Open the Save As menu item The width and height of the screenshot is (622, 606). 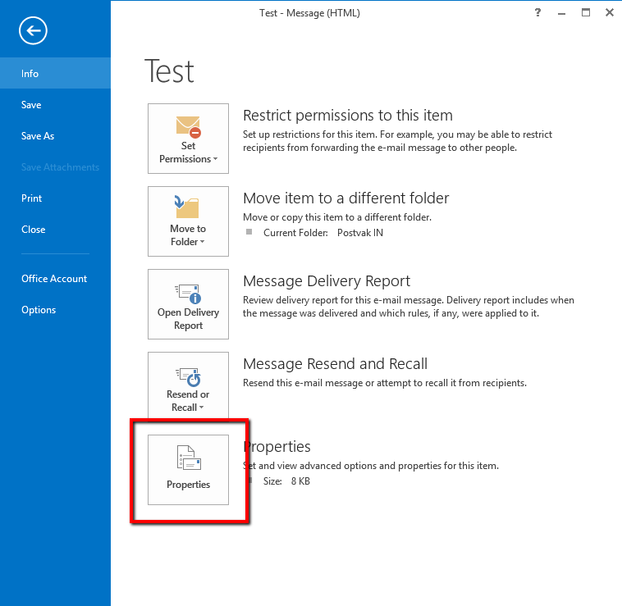click(x=38, y=136)
